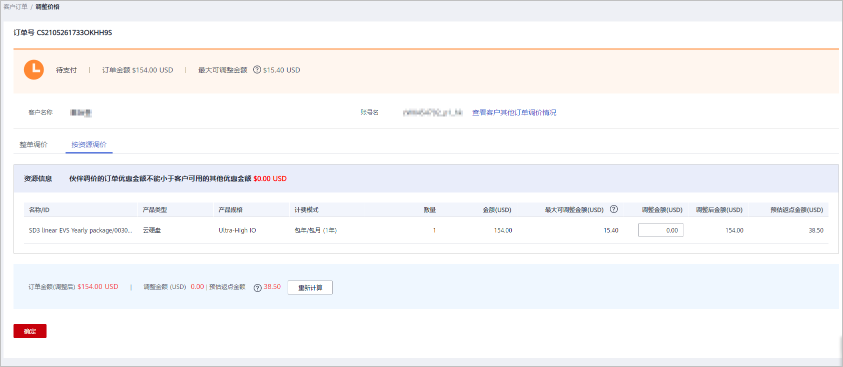Click the 金额(USD) column header
The width and height of the screenshot is (843, 367).
pos(497,210)
